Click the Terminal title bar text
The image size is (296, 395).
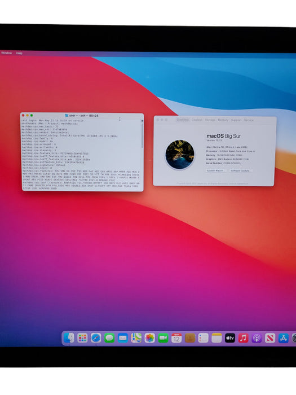click(84, 116)
